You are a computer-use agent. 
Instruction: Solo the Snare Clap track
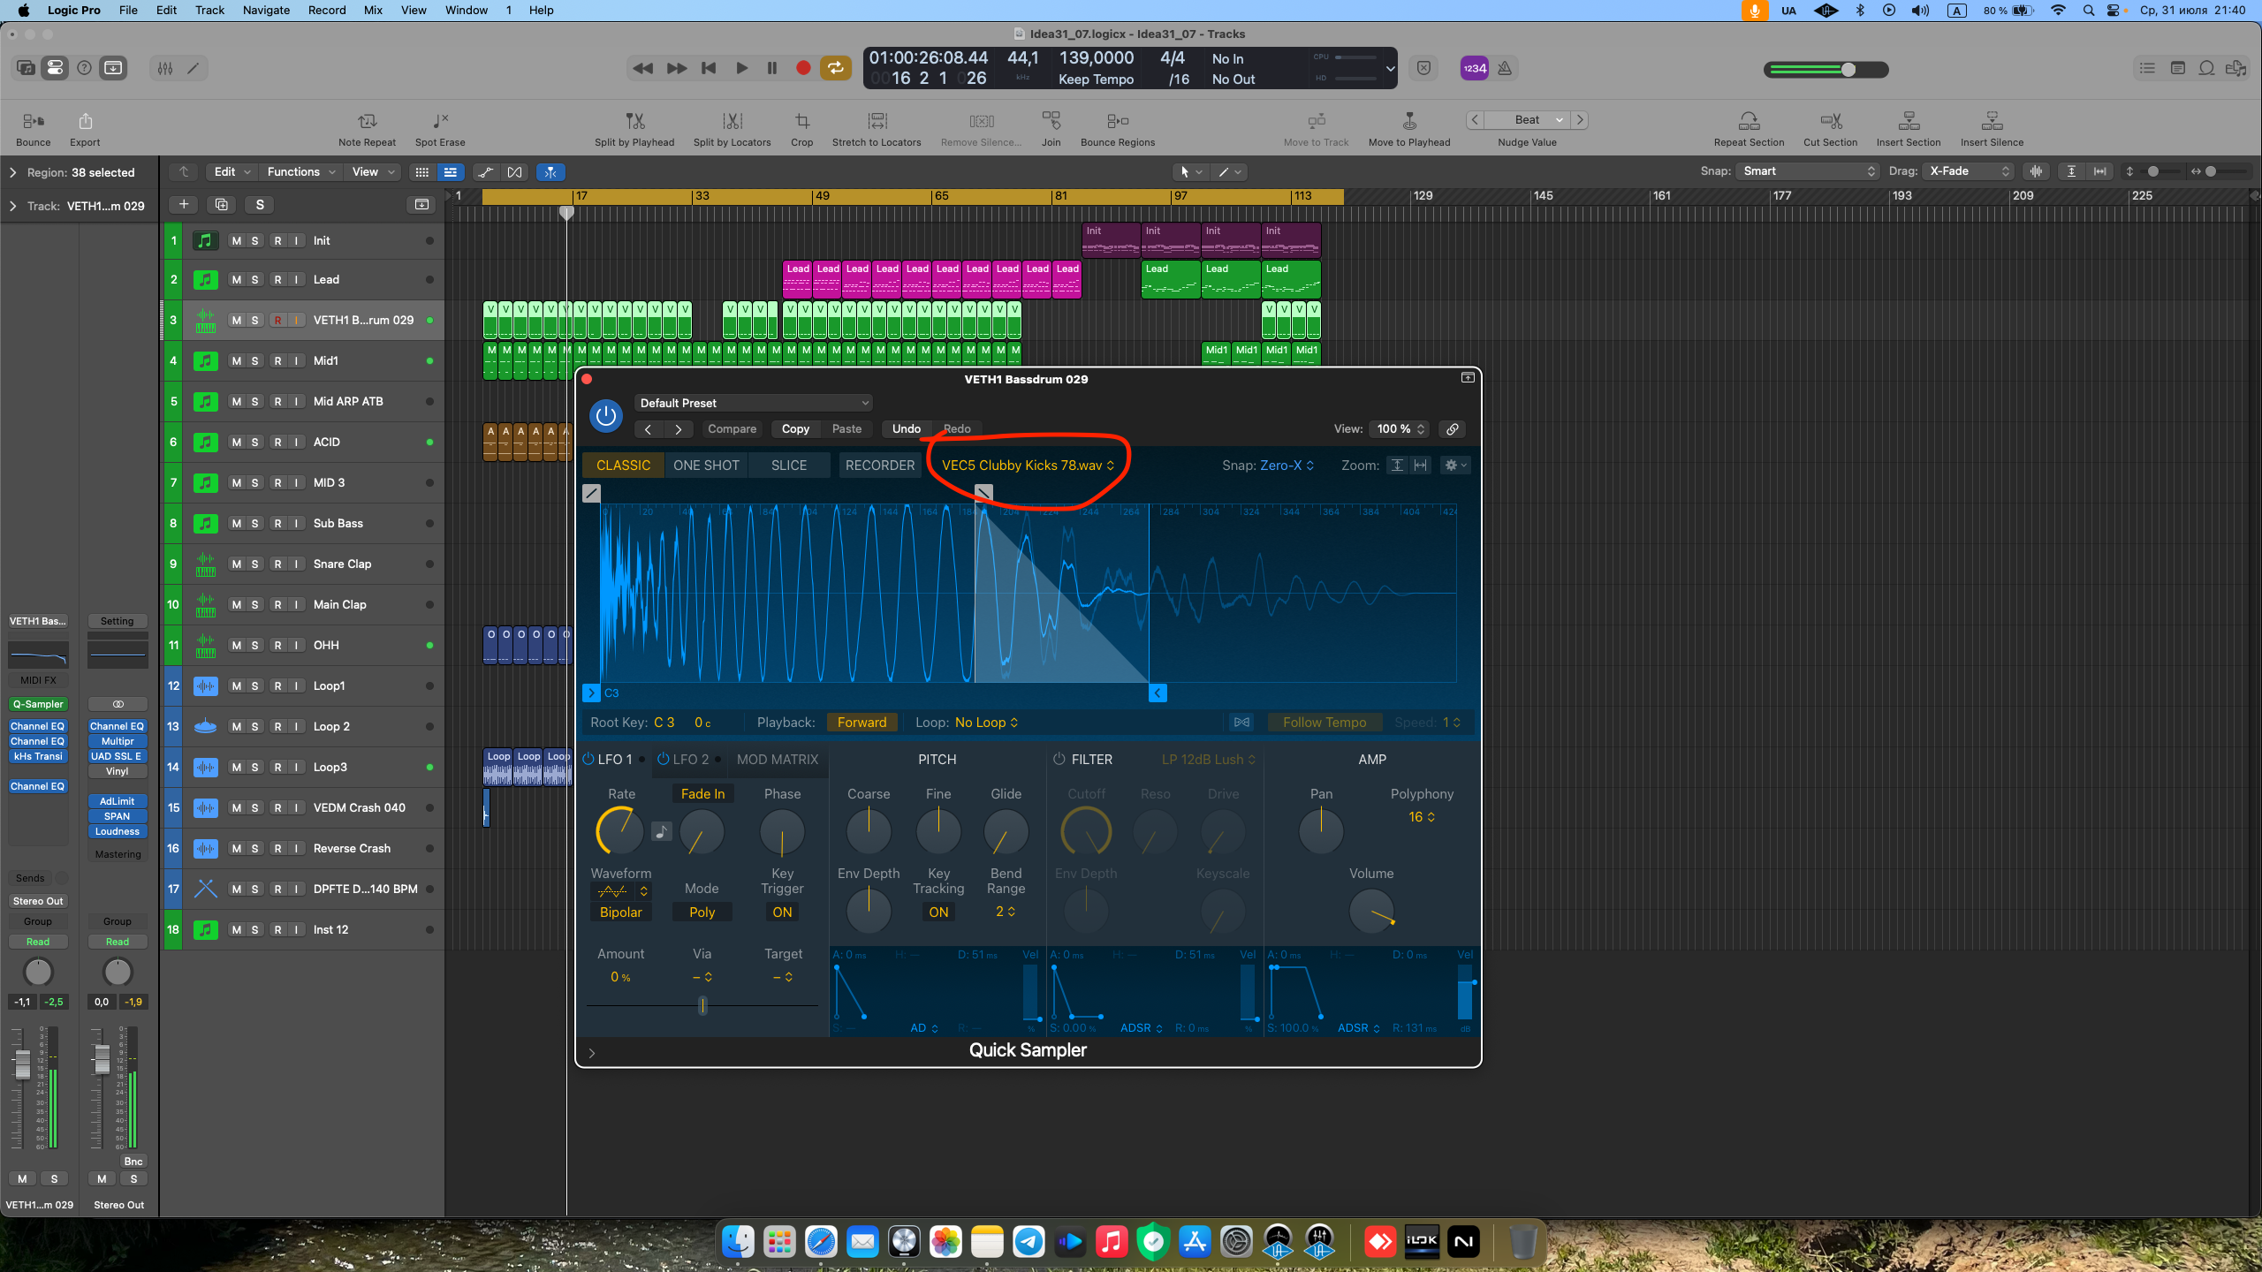click(255, 564)
